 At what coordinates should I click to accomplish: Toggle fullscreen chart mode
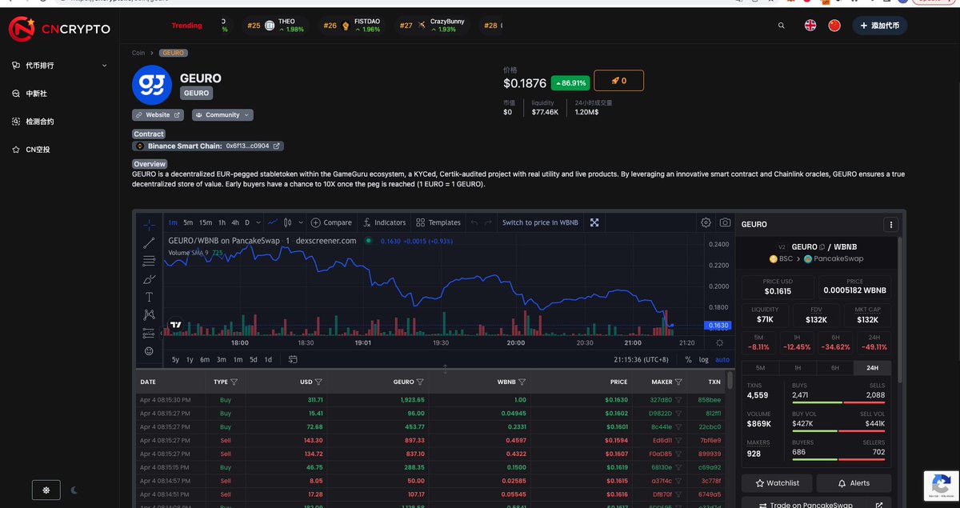(594, 222)
